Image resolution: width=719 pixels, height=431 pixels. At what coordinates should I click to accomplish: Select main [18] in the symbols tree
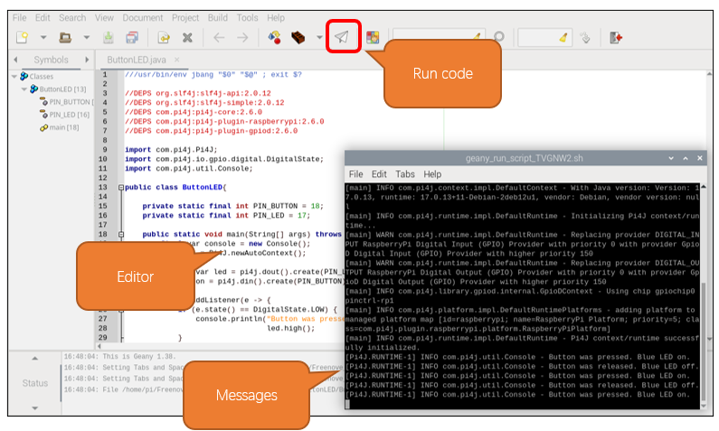coord(63,127)
